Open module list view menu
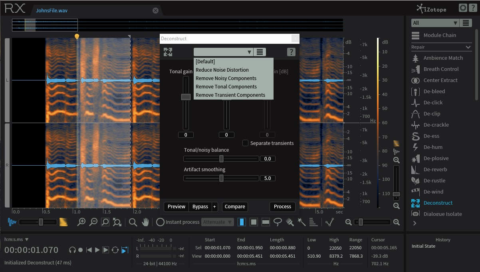Screen dimensions: 480x272 466,23
